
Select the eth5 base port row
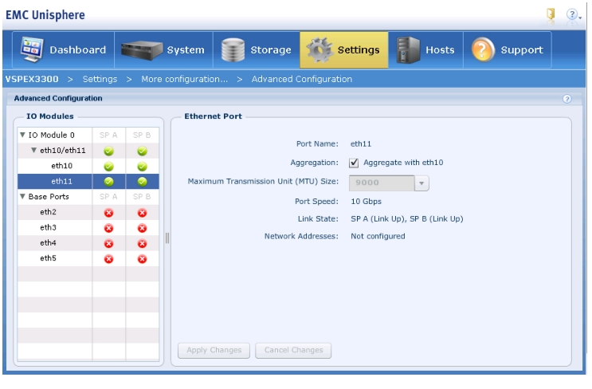pos(88,258)
